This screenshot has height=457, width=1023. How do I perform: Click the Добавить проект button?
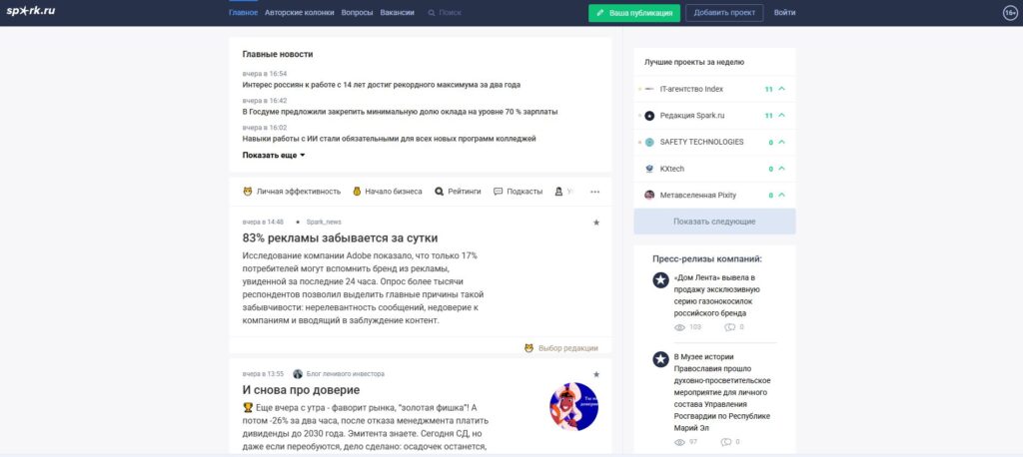coord(724,13)
